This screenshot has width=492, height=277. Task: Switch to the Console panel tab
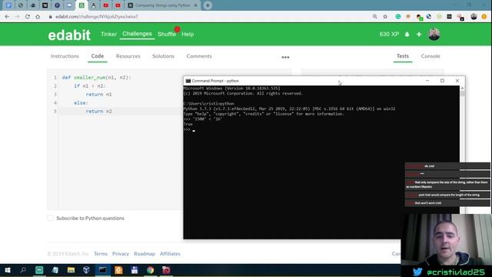click(430, 56)
